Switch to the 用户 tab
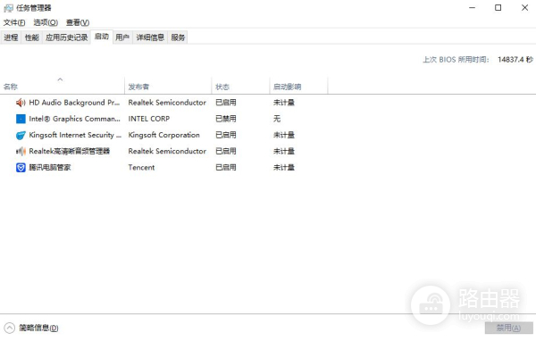 pos(122,37)
